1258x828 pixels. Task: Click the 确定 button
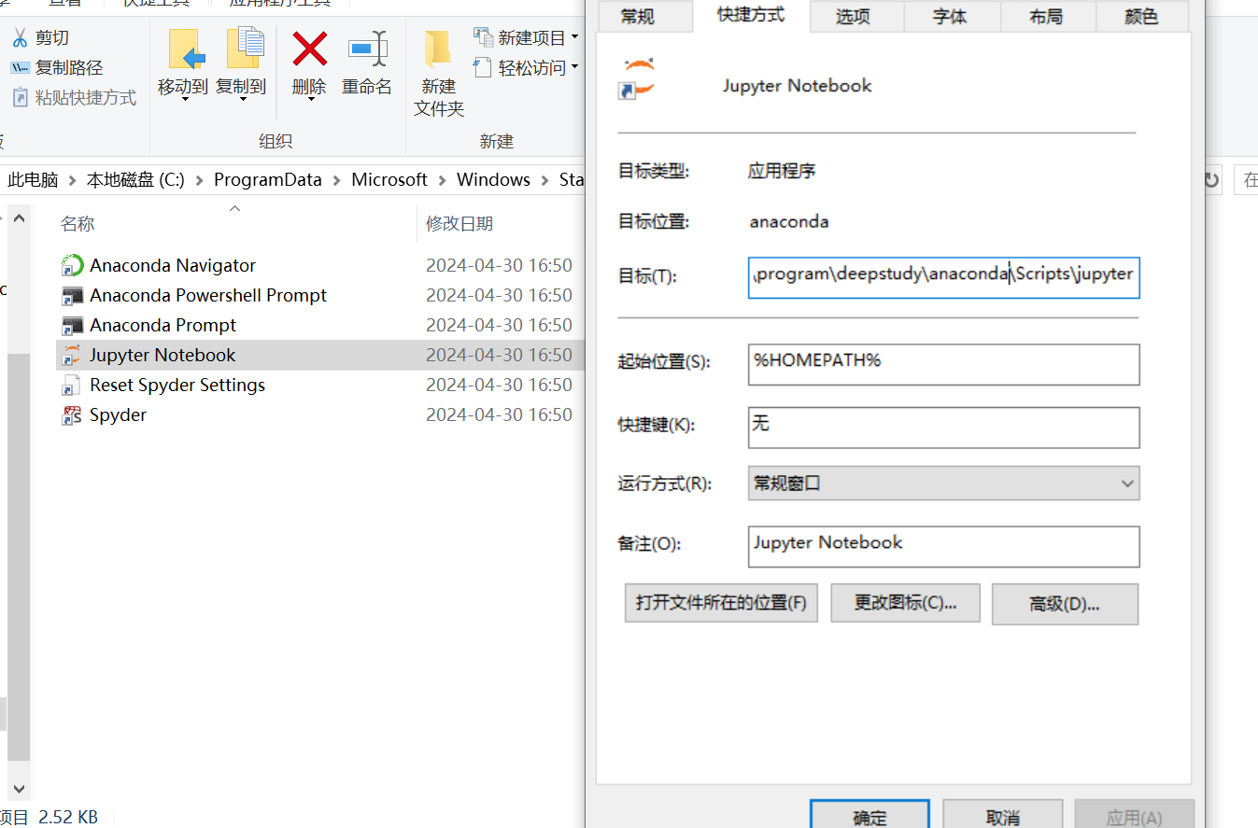tap(869, 816)
